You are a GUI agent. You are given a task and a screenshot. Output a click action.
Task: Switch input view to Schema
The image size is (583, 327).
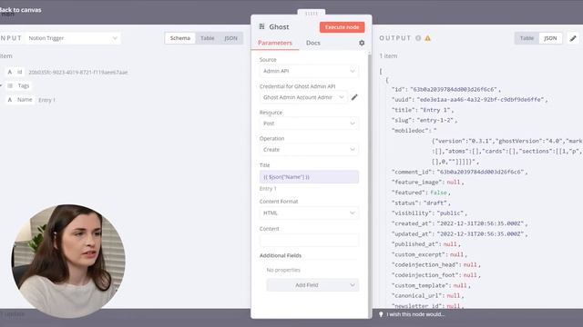180,38
